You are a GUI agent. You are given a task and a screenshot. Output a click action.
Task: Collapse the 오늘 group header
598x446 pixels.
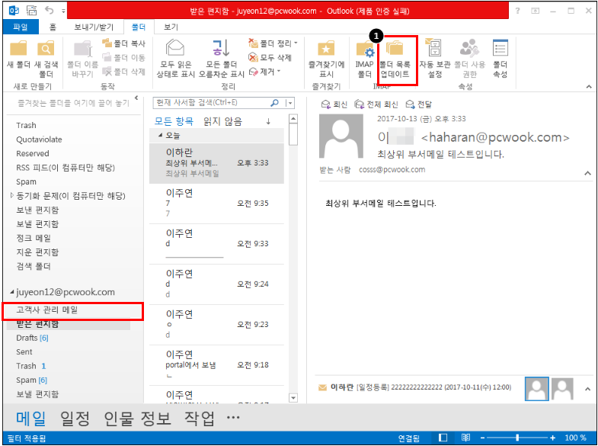click(x=161, y=136)
